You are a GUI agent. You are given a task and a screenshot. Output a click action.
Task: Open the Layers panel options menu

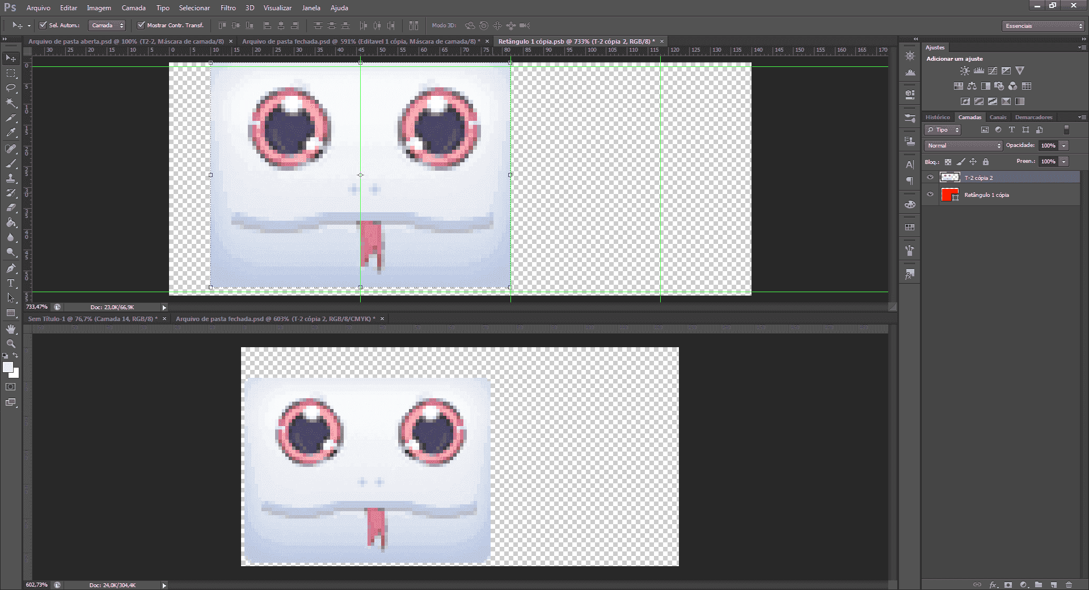(1082, 117)
